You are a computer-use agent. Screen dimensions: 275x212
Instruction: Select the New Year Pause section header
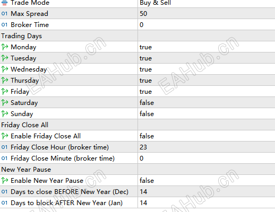point(137,170)
